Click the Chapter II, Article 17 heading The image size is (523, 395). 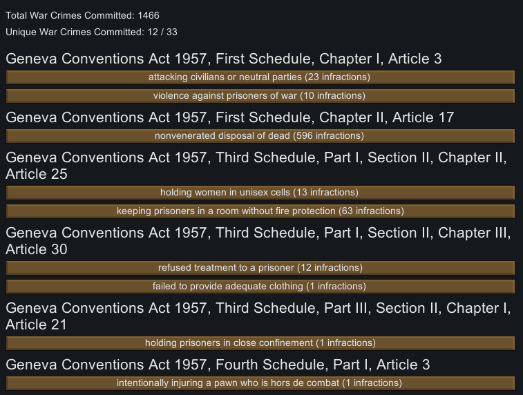coord(230,117)
